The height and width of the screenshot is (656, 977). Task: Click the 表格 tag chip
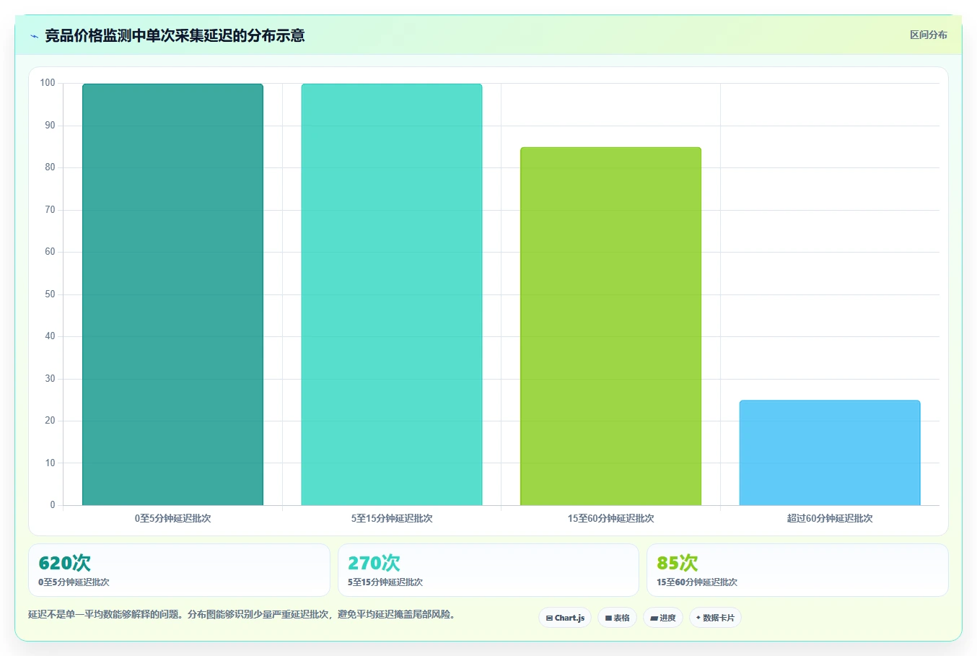pyautogui.click(x=617, y=618)
